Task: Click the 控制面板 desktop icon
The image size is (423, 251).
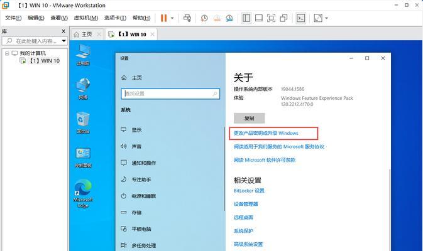Action: point(83,158)
